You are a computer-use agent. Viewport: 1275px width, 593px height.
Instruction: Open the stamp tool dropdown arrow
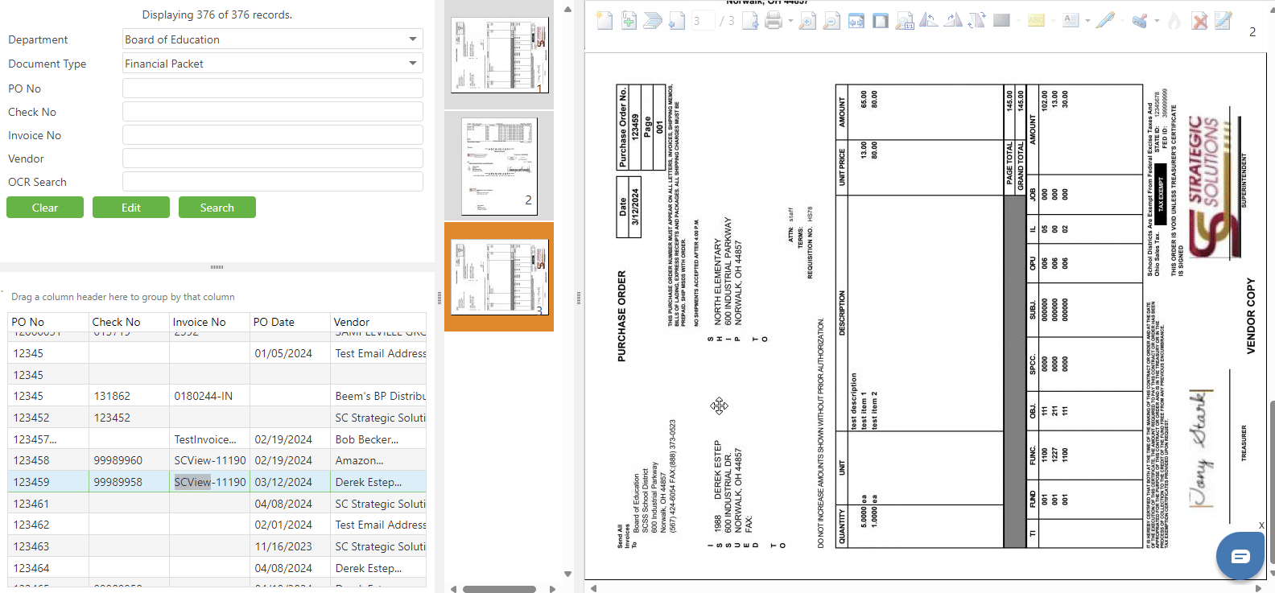pyautogui.click(x=1157, y=21)
